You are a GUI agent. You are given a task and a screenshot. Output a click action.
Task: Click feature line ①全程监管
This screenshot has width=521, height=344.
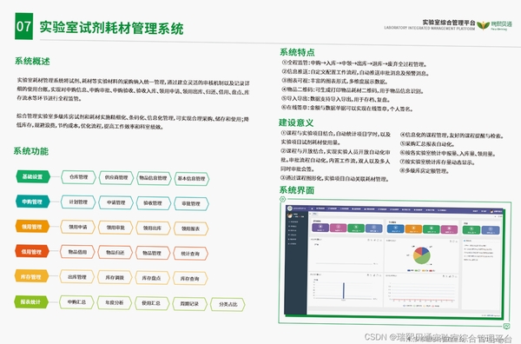(354, 63)
